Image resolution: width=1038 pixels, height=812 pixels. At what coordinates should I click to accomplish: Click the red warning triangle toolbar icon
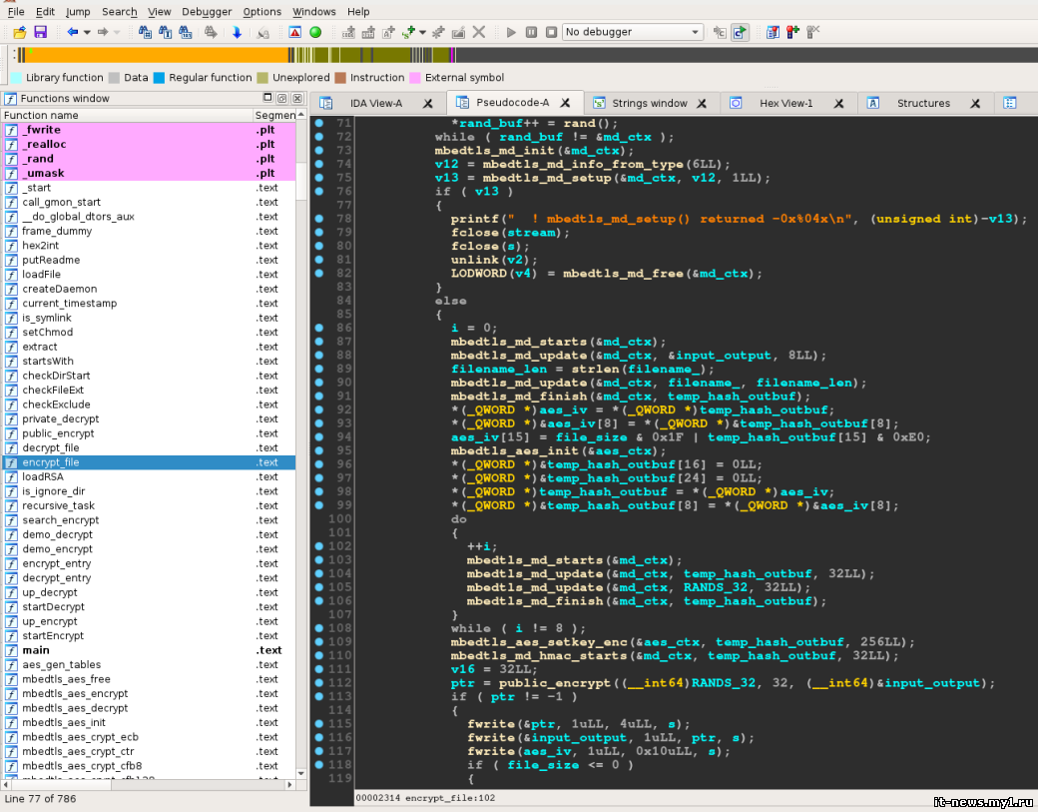click(x=295, y=32)
